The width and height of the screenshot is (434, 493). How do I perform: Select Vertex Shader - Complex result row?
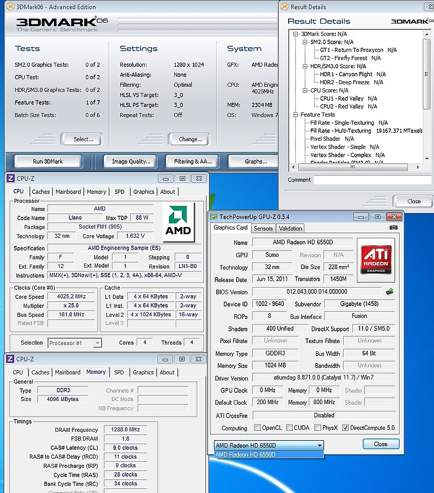(x=348, y=155)
